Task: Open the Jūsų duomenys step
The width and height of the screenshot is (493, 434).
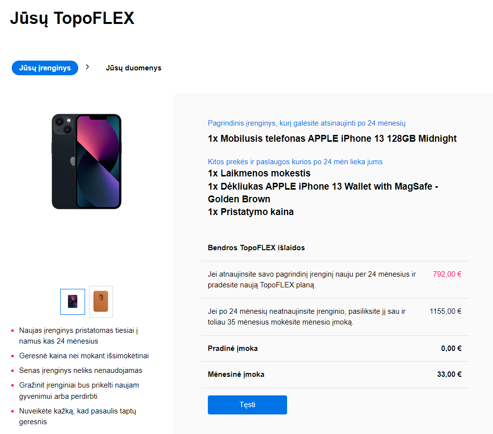Action: [134, 68]
